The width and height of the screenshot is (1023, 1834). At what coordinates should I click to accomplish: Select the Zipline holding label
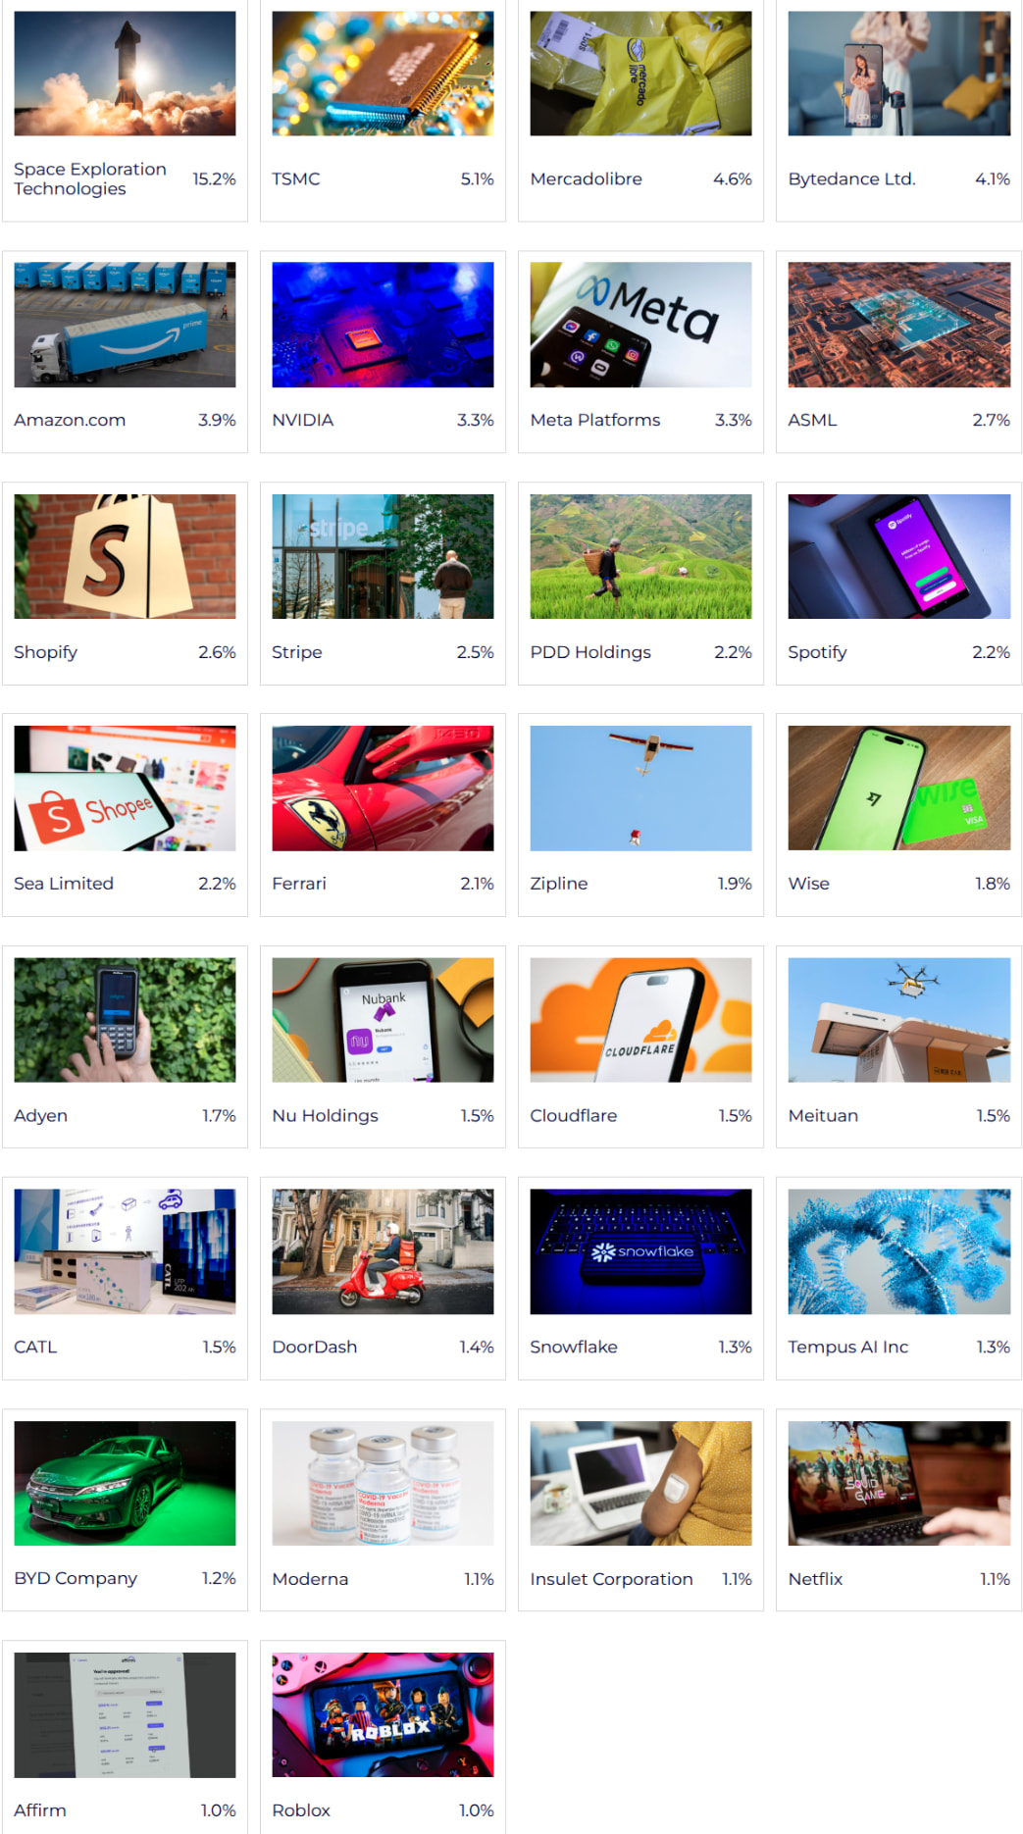(558, 884)
